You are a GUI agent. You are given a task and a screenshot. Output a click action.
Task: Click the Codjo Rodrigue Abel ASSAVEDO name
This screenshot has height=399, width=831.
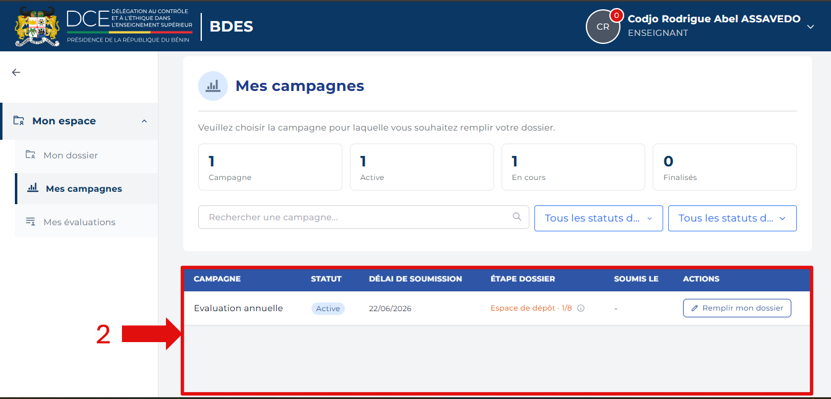click(714, 19)
